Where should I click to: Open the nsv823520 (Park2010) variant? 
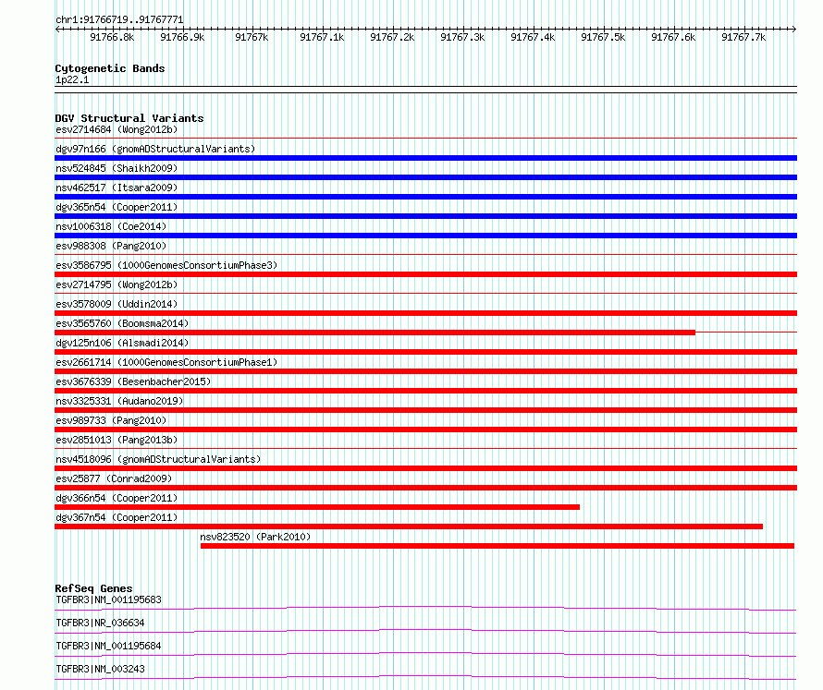click(255, 537)
